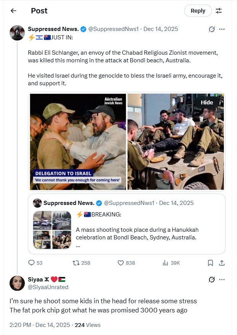This screenshot has width=237, height=335.
Task: Open Suppressed News profile avatar
Action: (17, 33)
